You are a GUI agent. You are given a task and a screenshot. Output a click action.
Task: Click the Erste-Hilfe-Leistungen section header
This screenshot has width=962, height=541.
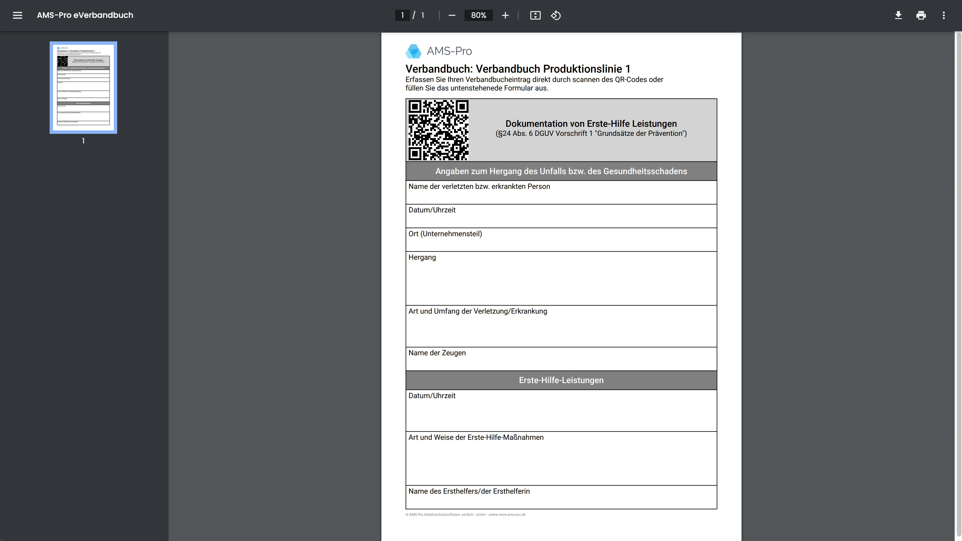point(561,380)
